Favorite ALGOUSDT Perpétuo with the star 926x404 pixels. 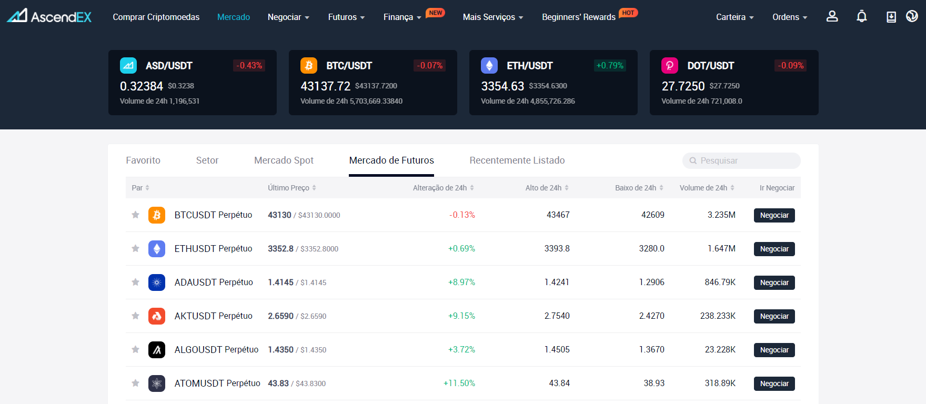coord(135,349)
